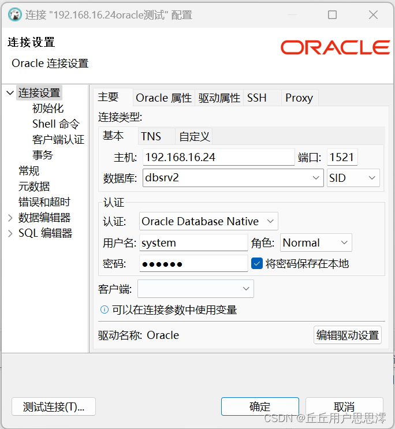This screenshot has height=429, width=395.
Task: Click the 取消 button
Action: 344,406
